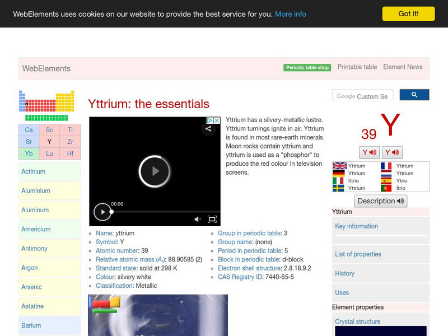This screenshot has height=336, width=448.
Task: Play the second Y pronunciation audio button
Action: coord(392,152)
